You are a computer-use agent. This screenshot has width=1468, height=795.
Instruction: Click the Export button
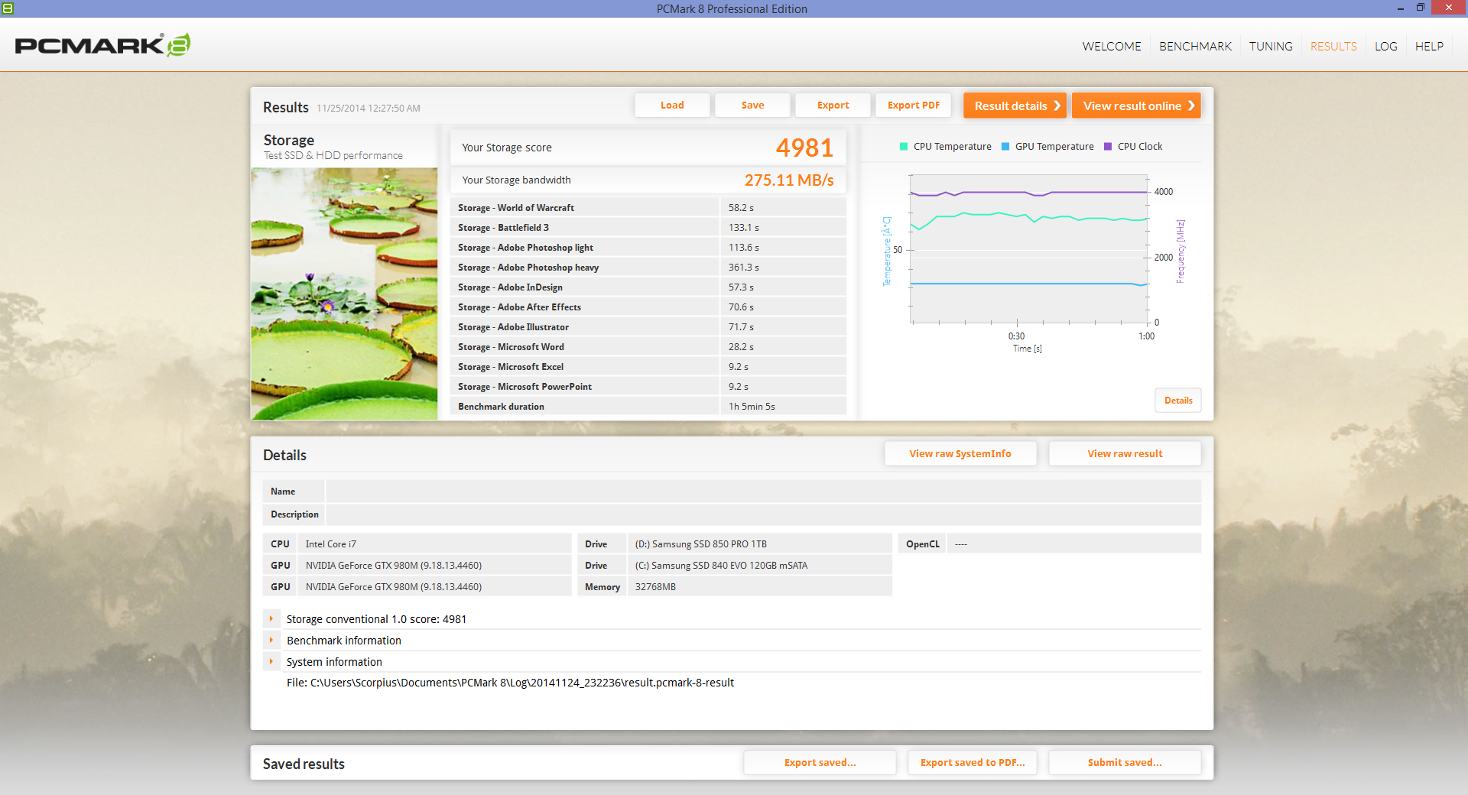[833, 105]
